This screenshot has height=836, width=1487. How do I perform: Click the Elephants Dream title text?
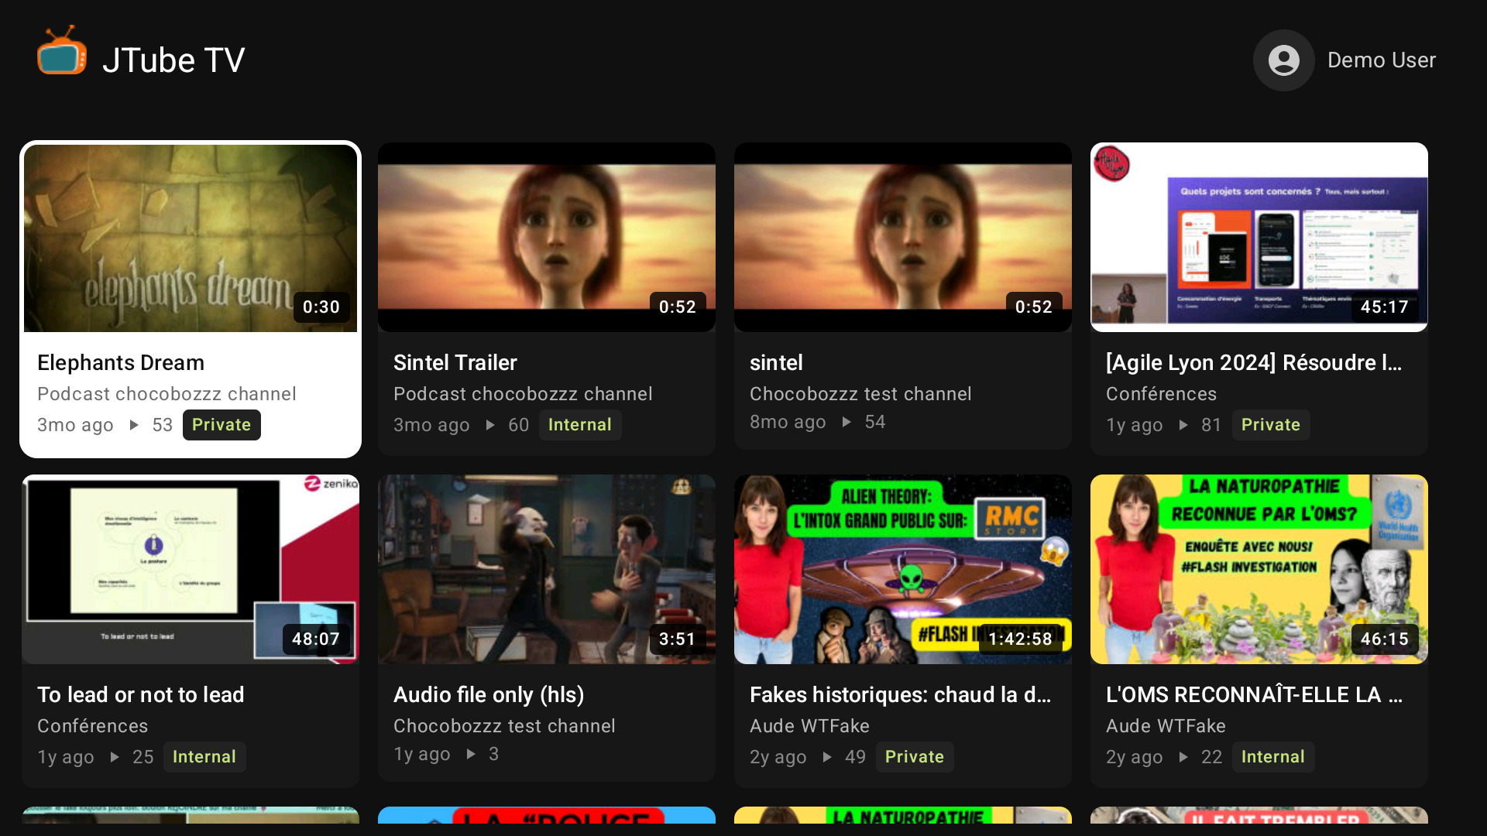tap(121, 362)
